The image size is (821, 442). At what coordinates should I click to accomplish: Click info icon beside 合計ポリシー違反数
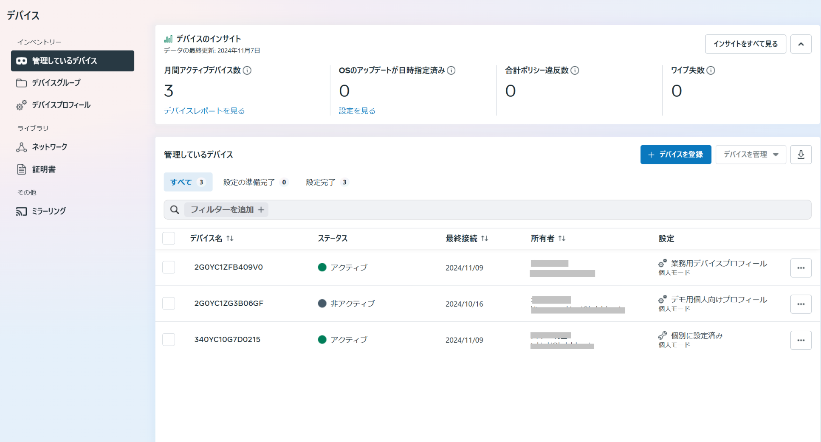[575, 70]
